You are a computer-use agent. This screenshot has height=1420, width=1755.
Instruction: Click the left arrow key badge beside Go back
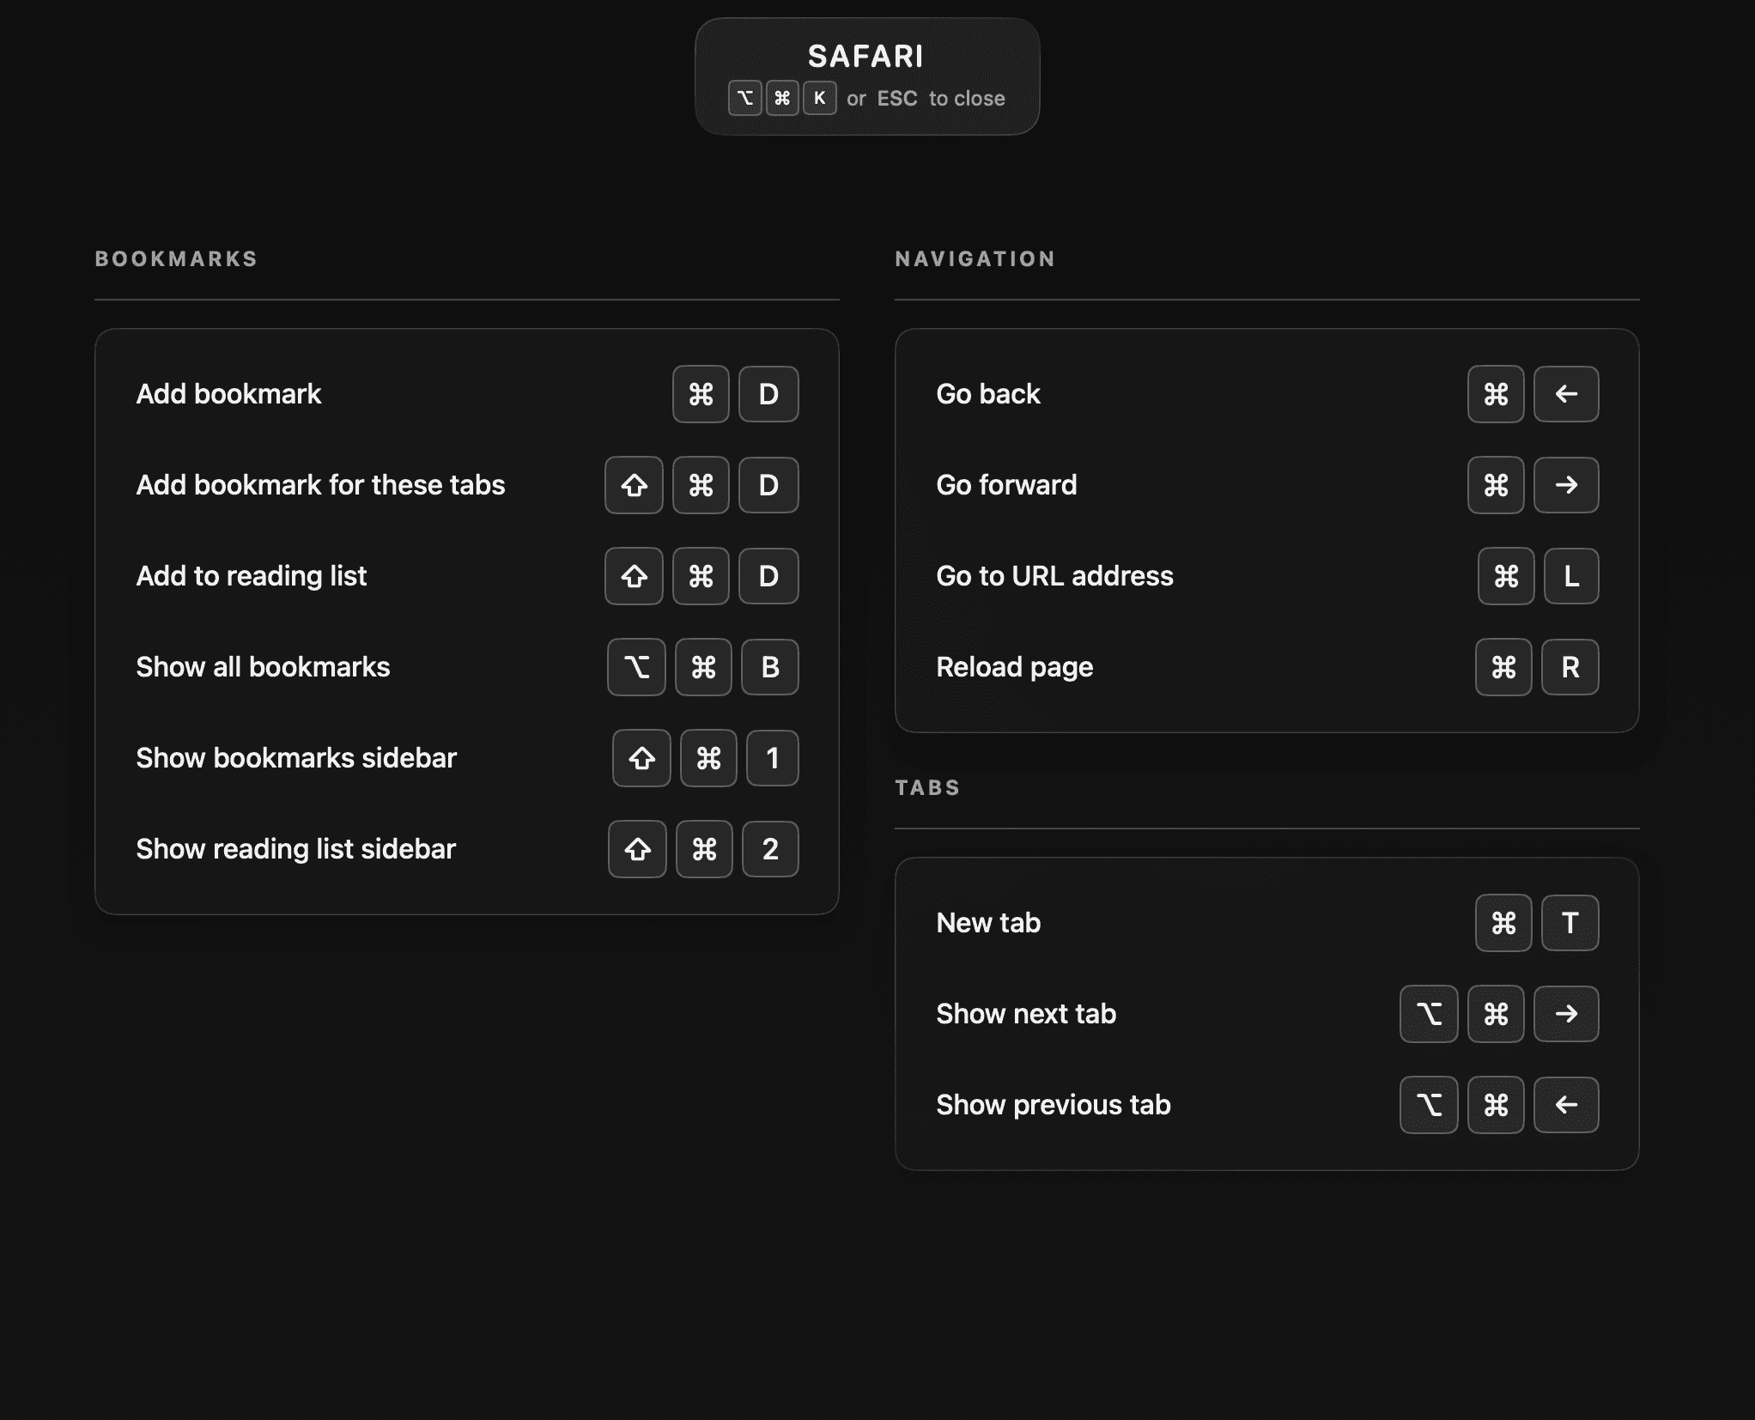tap(1565, 394)
